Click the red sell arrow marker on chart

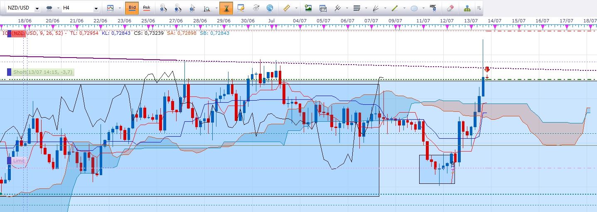click(487, 70)
